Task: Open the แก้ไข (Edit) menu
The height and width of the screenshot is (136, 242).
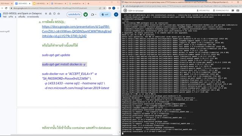Action: pos(11,17)
